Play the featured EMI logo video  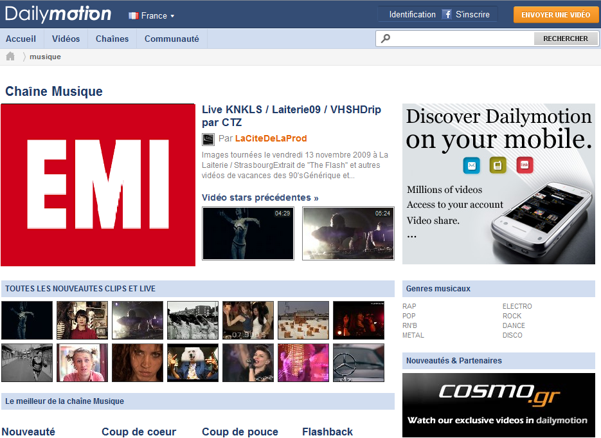(98, 185)
